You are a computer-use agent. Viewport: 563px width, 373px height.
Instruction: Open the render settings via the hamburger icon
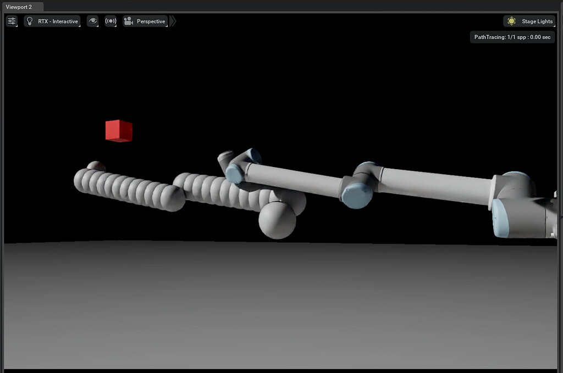(x=12, y=21)
